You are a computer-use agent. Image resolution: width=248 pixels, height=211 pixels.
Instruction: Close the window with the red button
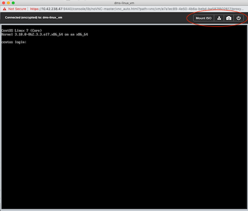point(3,3)
